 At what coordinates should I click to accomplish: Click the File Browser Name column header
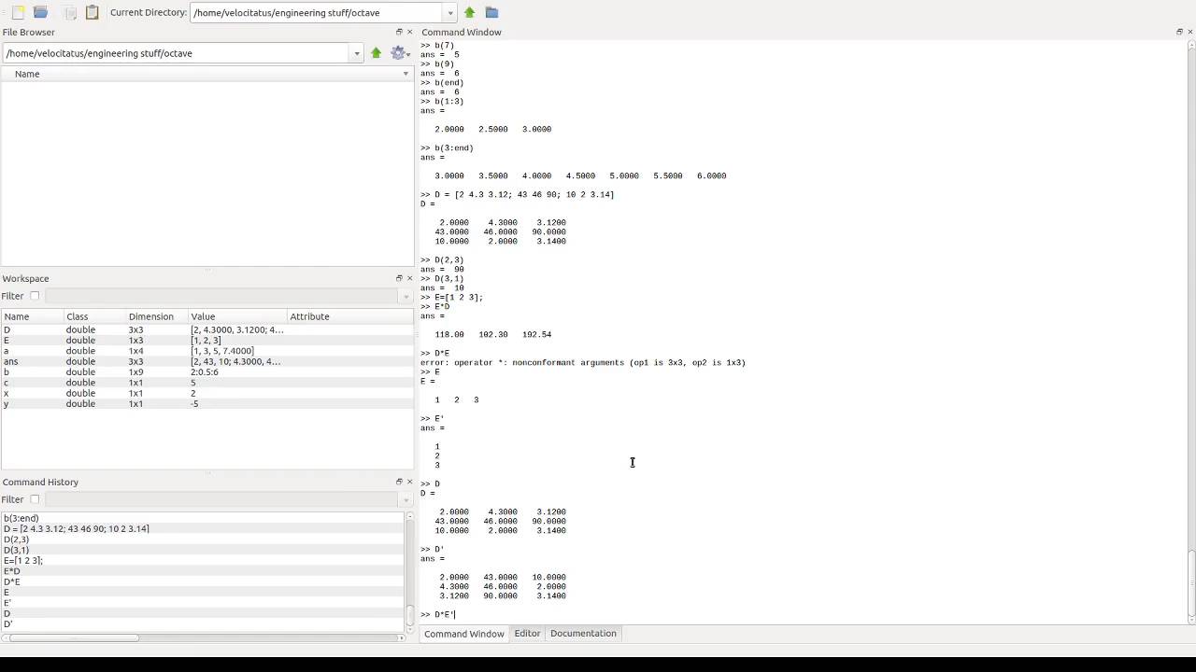[206, 74]
